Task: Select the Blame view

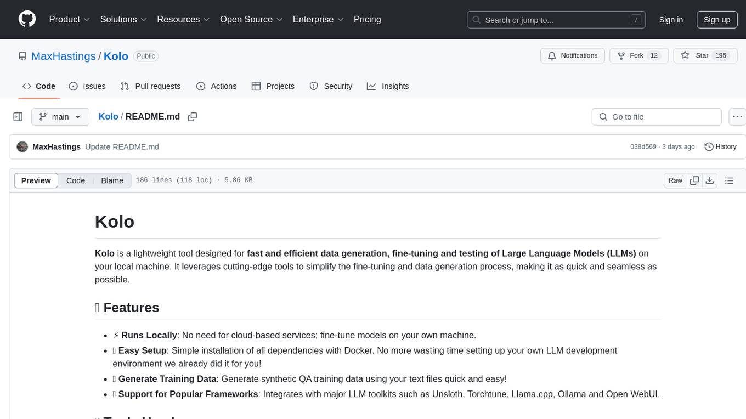Action: click(112, 180)
